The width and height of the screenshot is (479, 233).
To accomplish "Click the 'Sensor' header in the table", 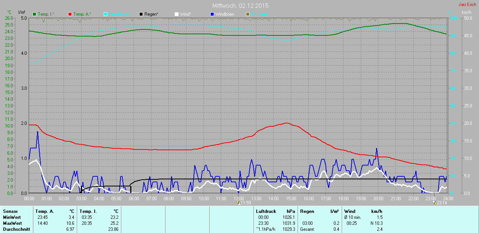I will [10, 211].
